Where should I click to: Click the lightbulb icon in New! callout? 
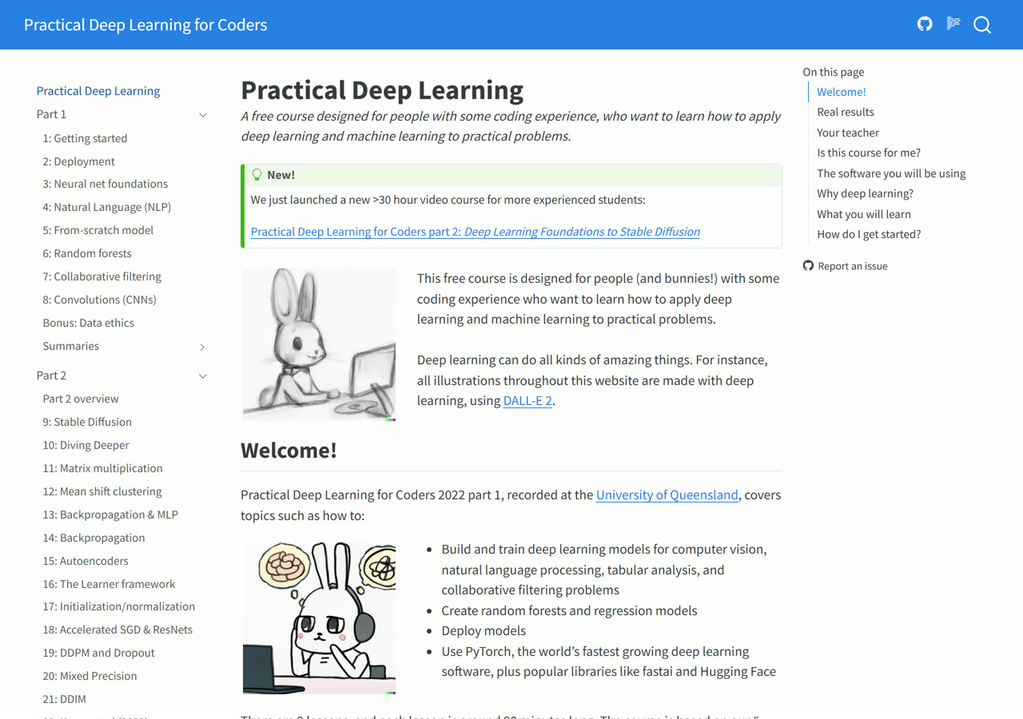(x=257, y=174)
